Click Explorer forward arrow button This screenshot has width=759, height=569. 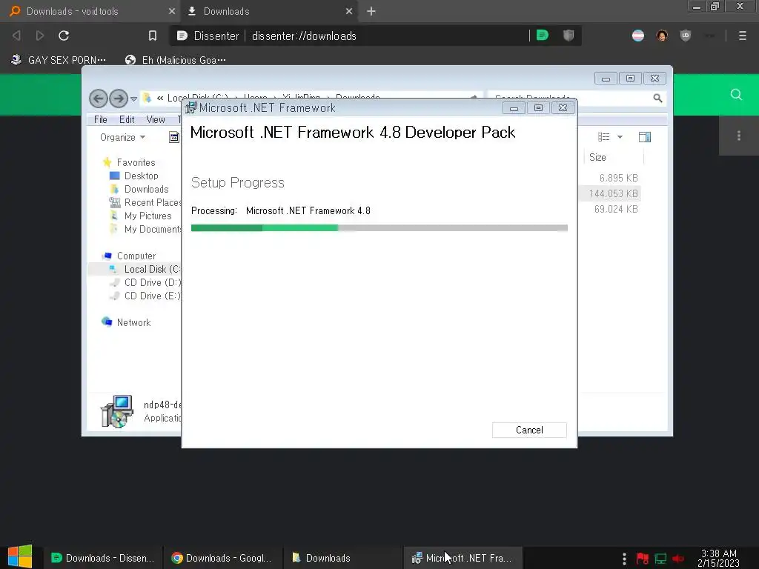pyautogui.click(x=119, y=99)
